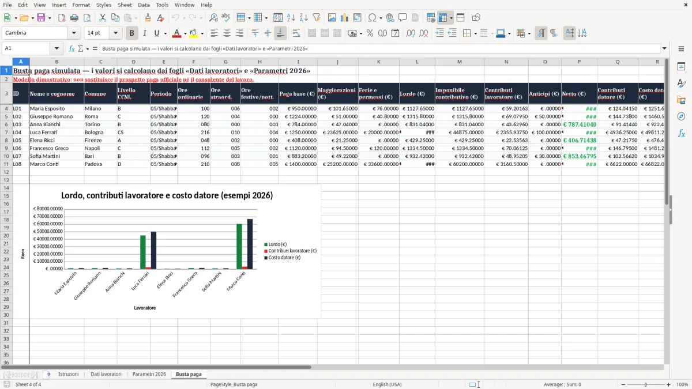
Task: Click the Insert Chart icon
Action: (x=345, y=18)
